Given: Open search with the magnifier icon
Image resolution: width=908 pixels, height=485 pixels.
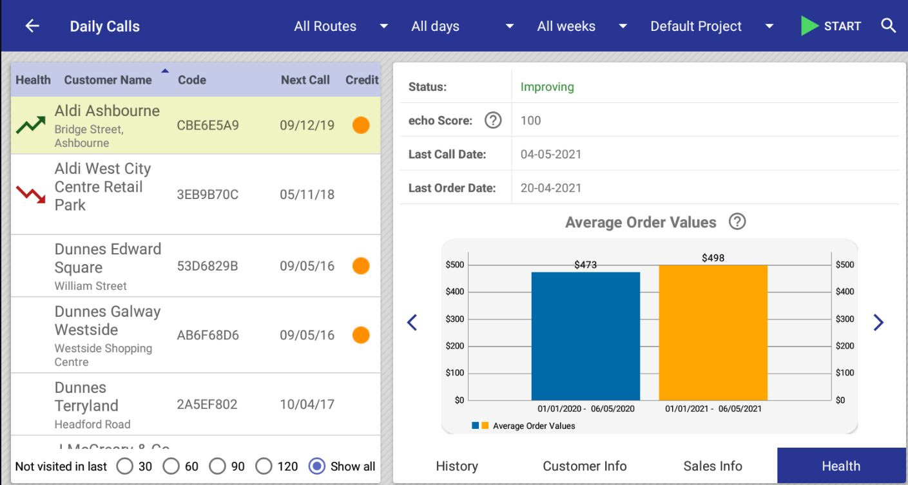Looking at the screenshot, I should [889, 26].
